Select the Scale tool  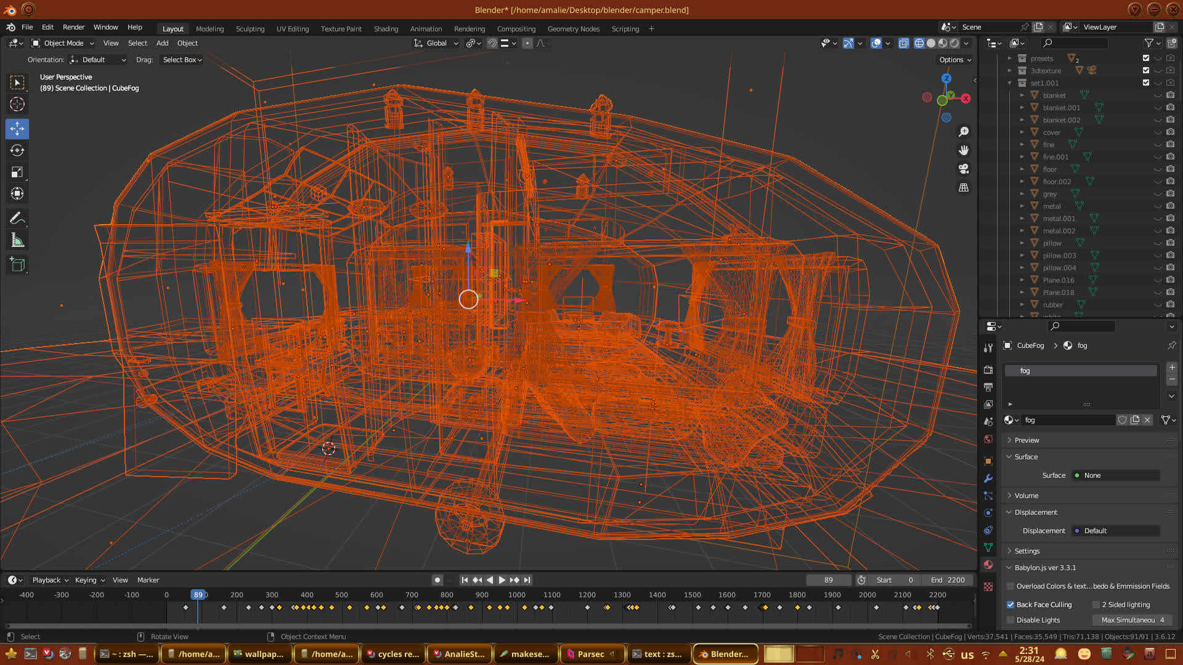[x=17, y=172]
